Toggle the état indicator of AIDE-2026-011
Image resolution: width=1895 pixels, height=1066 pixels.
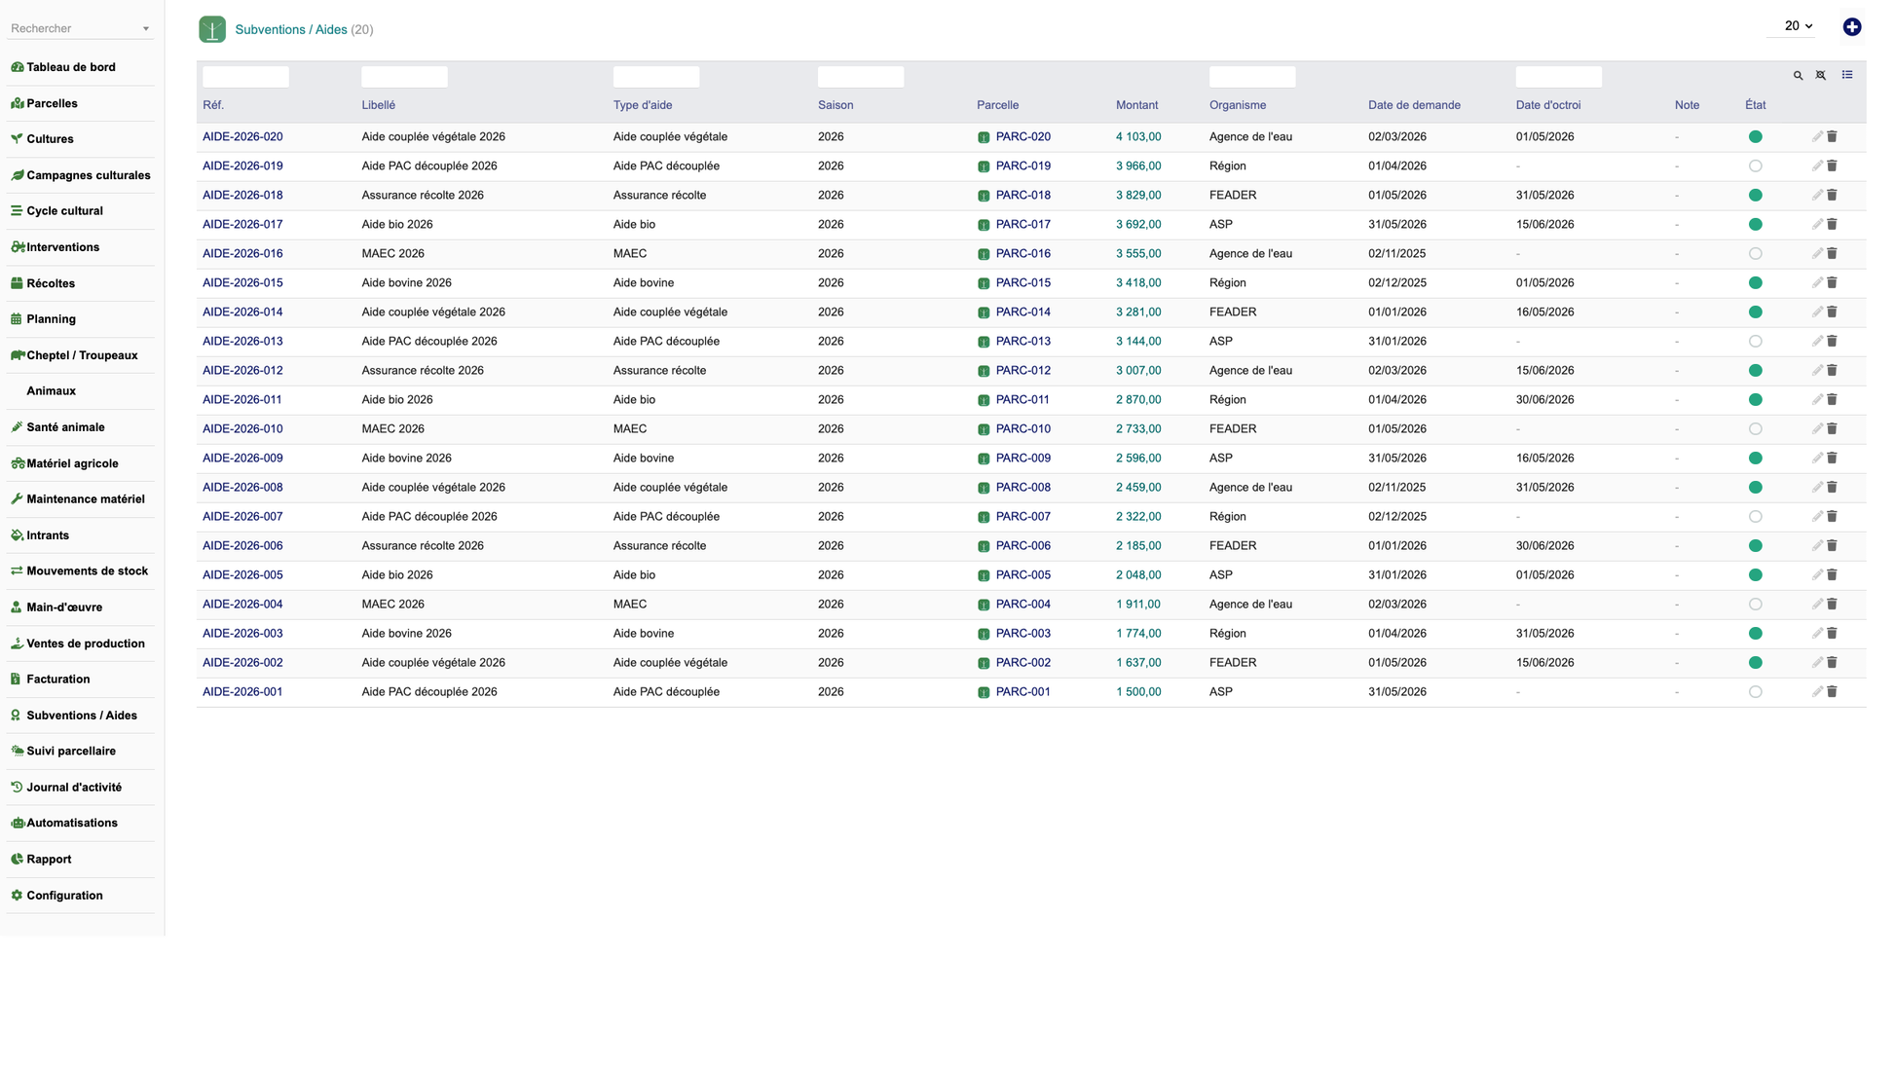click(1754, 400)
